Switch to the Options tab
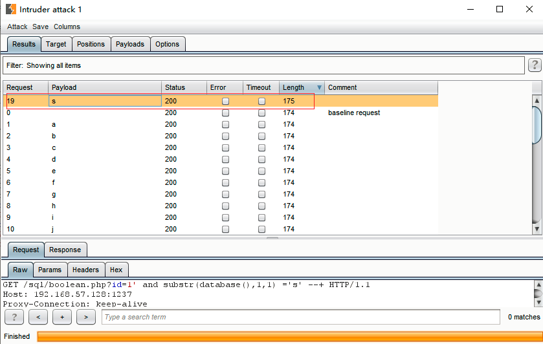Screen dimensions: 543x344 click(167, 45)
